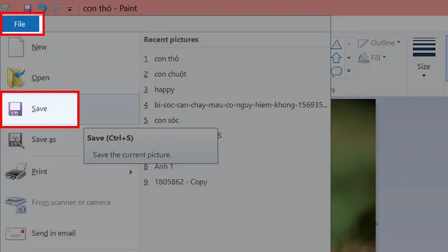Click the Undo arrow in title bar
Viewport: 448px width, 252px height.
[x=41, y=8]
